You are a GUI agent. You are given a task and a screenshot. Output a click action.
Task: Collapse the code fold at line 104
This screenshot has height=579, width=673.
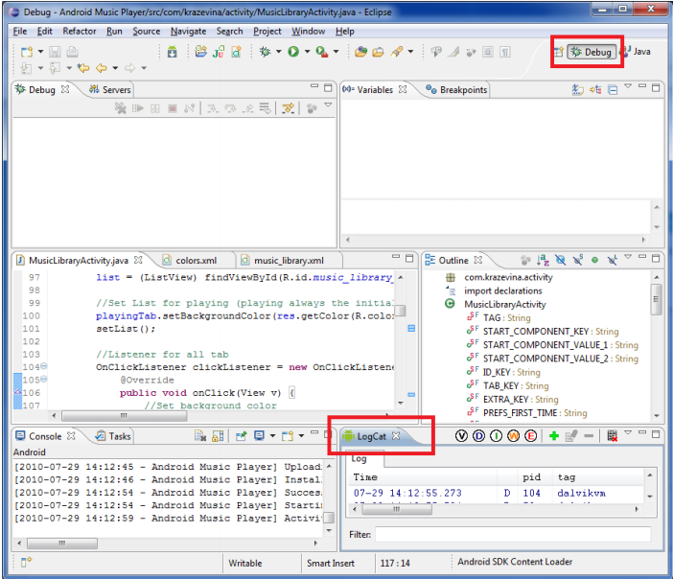[43, 367]
